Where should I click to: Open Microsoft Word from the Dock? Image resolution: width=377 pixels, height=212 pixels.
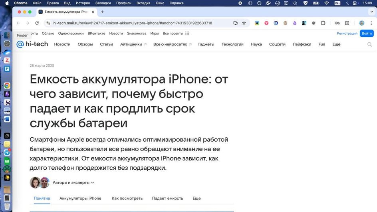[7, 119]
